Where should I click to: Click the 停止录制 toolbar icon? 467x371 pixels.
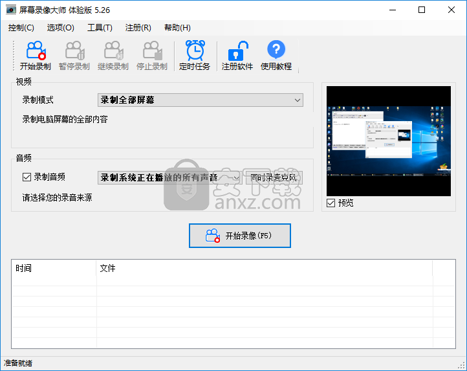[151, 56]
